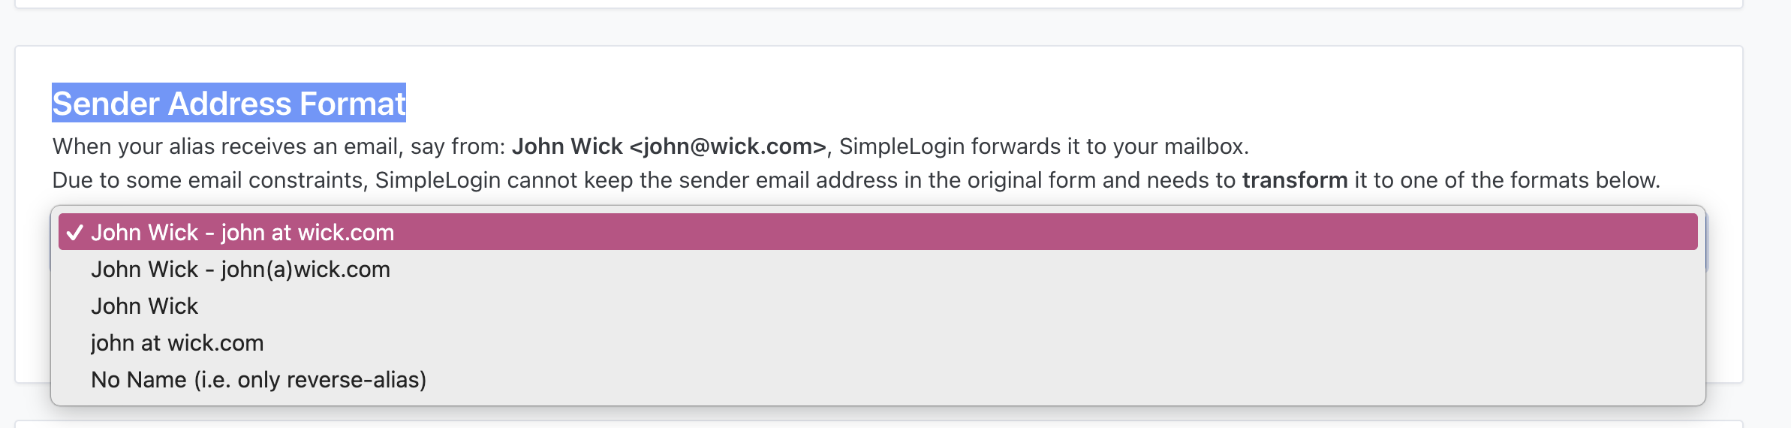This screenshot has height=428, width=1791.
Task: Click empty space right of the section heading
Action: [x=976, y=104]
